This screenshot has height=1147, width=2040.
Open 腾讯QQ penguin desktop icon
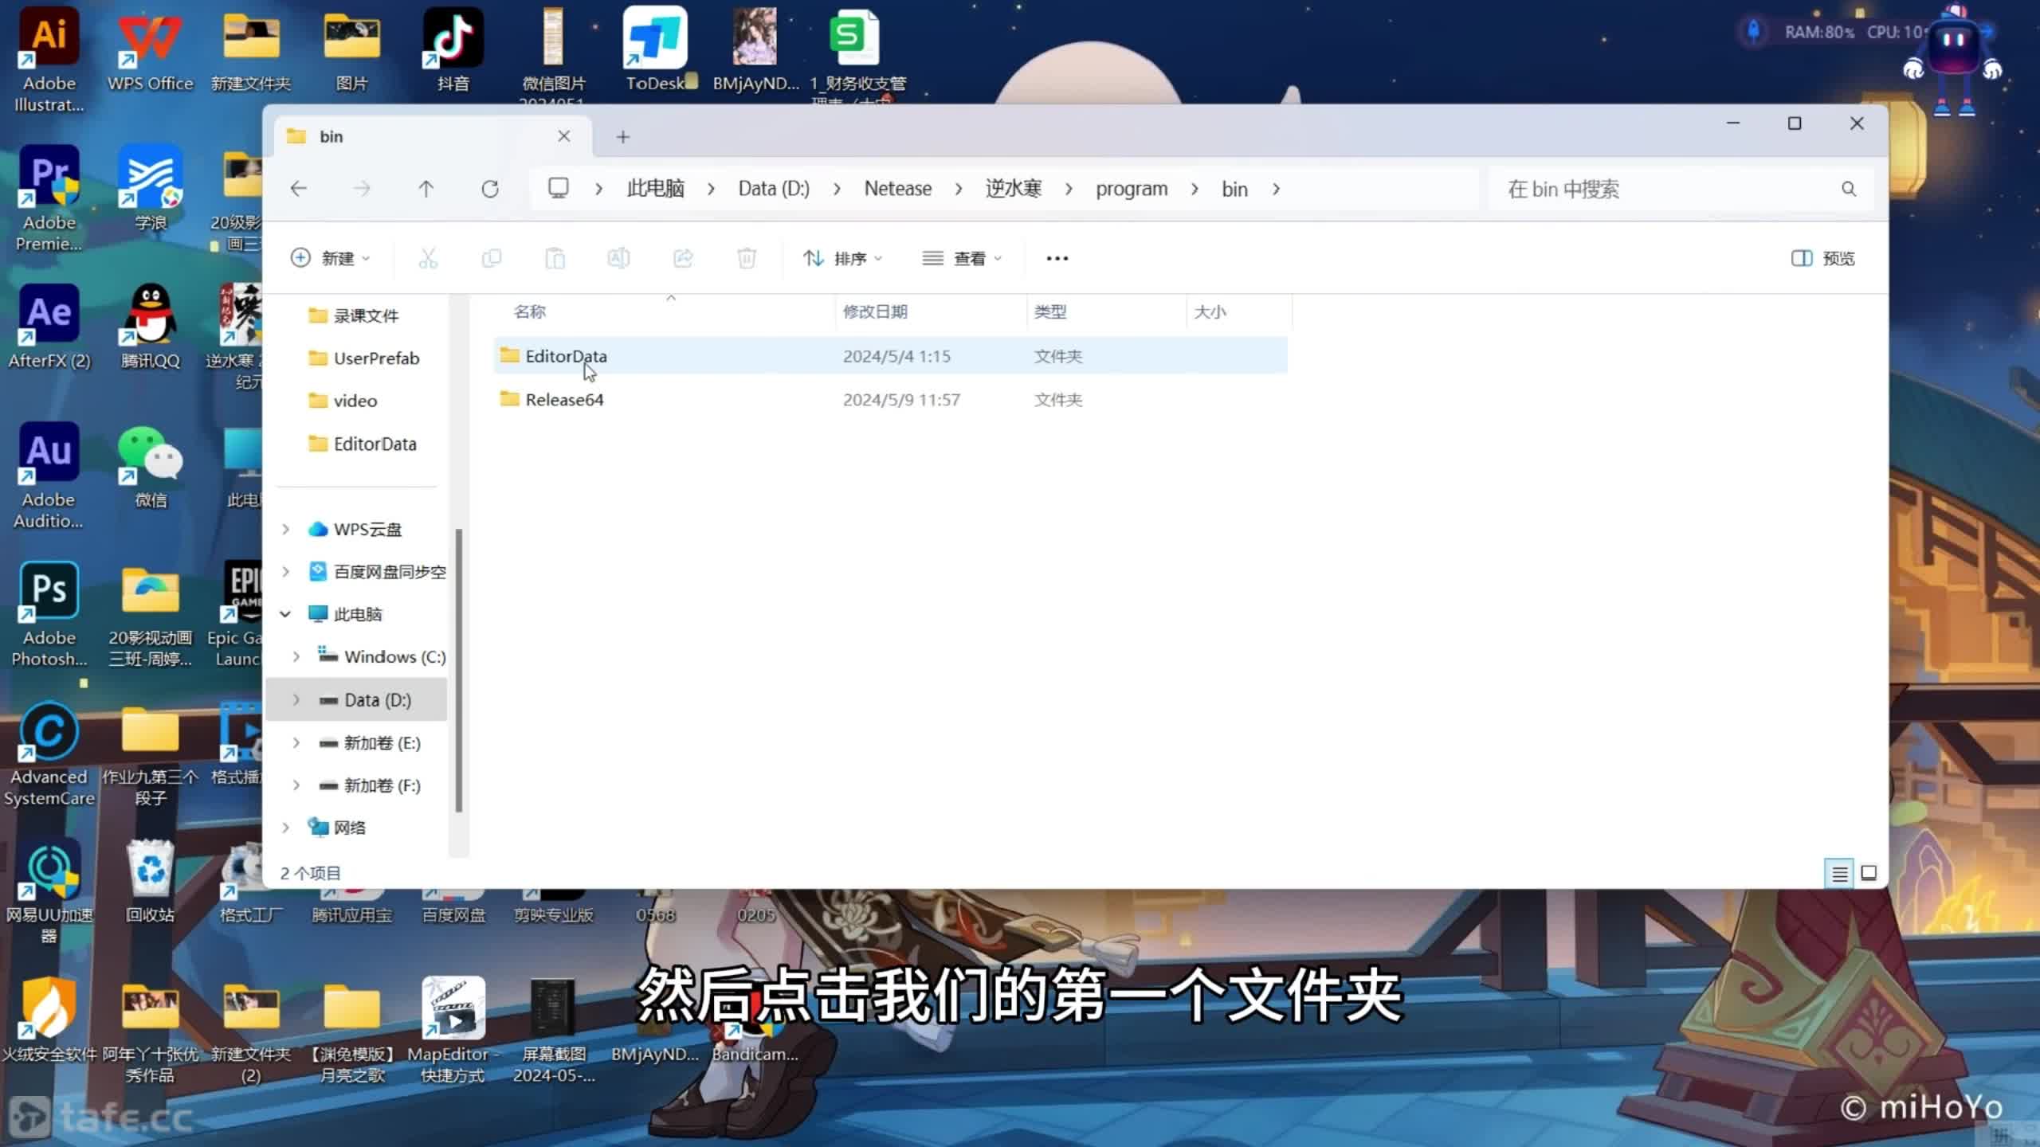[151, 327]
